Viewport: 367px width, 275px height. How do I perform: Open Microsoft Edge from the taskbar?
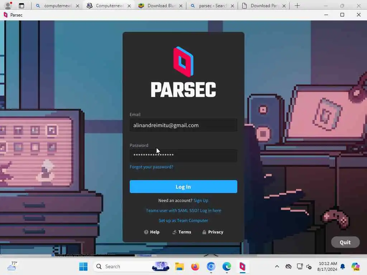click(227, 266)
